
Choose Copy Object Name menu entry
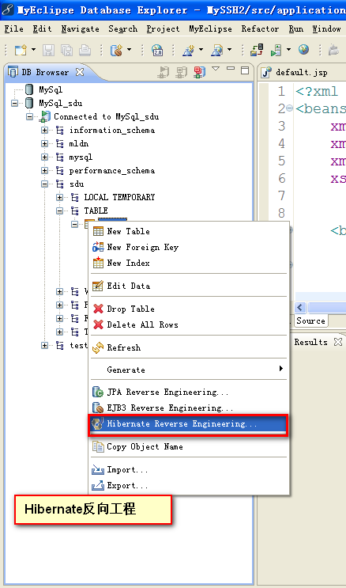pos(189,446)
